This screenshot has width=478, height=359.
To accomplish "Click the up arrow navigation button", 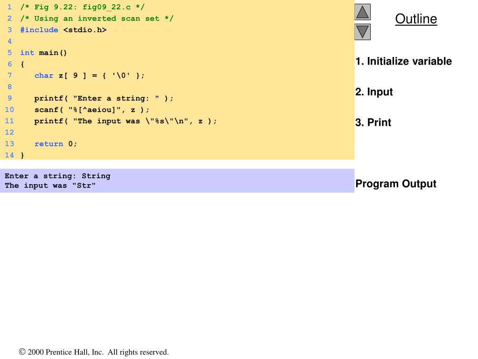I will [362, 12].
